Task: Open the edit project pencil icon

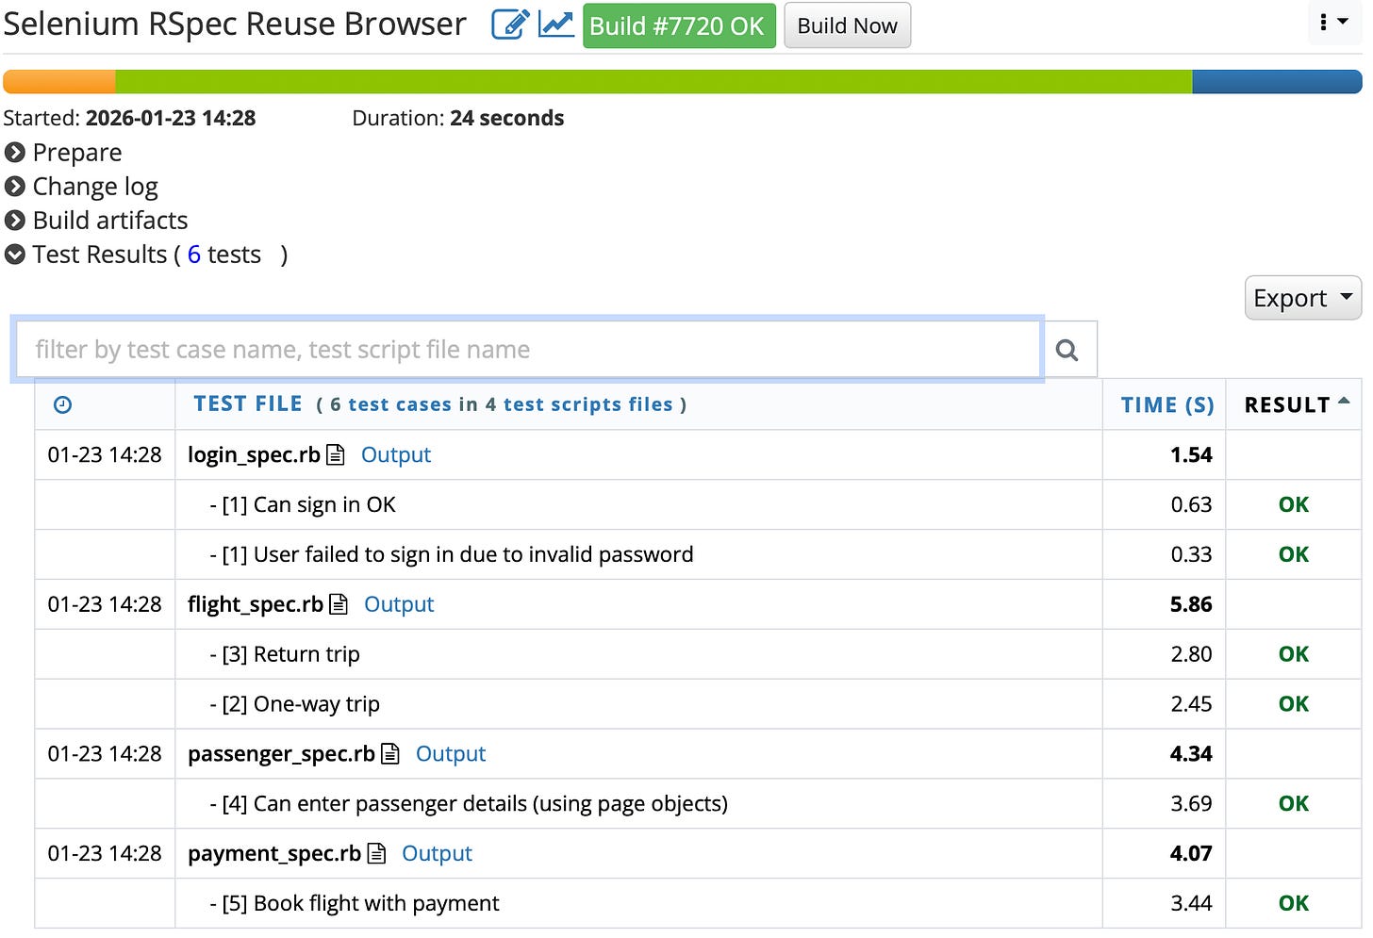Action: pos(510,25)
